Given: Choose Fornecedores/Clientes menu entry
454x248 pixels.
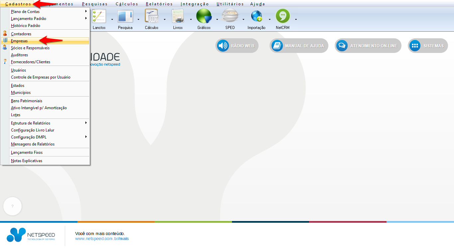Looking at the screenshot, I should click(31, 62).
